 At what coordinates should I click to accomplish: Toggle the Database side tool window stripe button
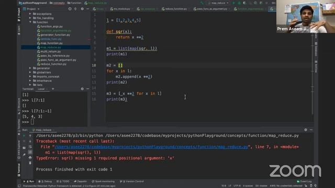(x=316, y=50)
